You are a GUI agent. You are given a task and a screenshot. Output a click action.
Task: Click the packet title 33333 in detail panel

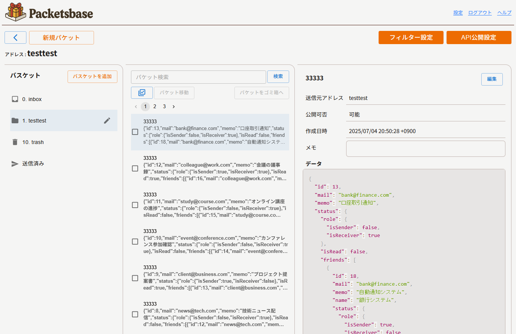314,78
